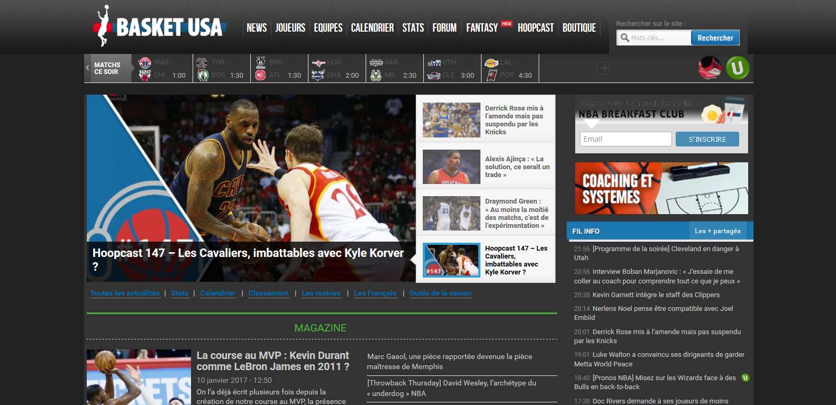
Task: Open the blue Stats link under the headline
Action: pos(180,293)
